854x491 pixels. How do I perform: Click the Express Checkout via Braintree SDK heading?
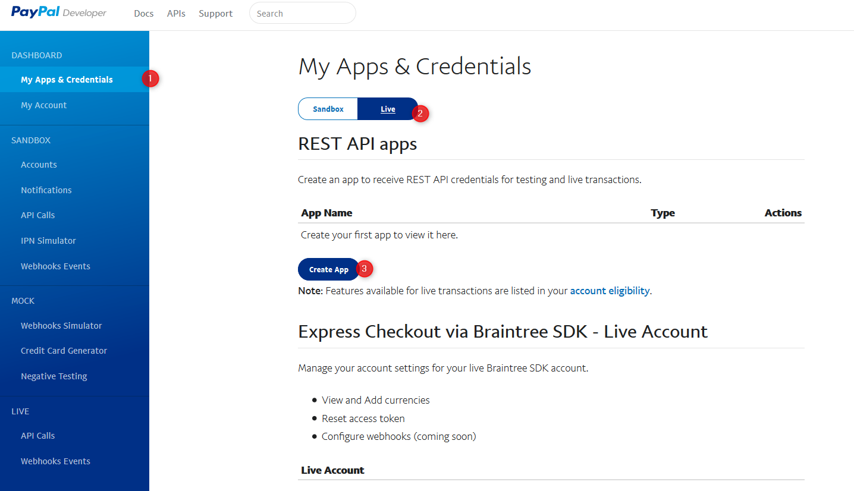503,331
